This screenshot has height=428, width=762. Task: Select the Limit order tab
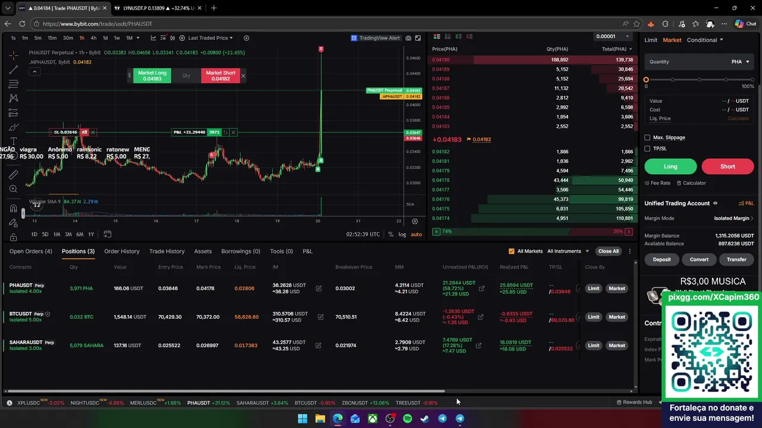click(651, 40)
